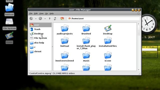Select the music folder icon

[x=86, y=55]
